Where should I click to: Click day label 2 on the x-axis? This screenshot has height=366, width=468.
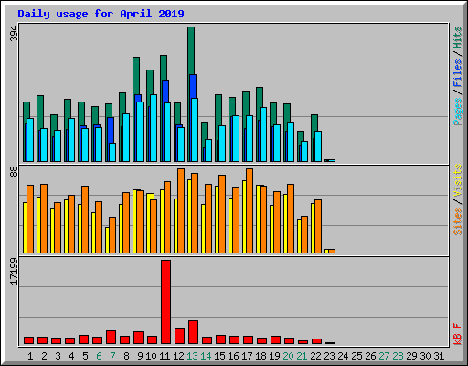point(44,356)
